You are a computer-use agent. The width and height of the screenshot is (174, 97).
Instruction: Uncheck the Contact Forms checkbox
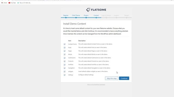coord(65,44)
